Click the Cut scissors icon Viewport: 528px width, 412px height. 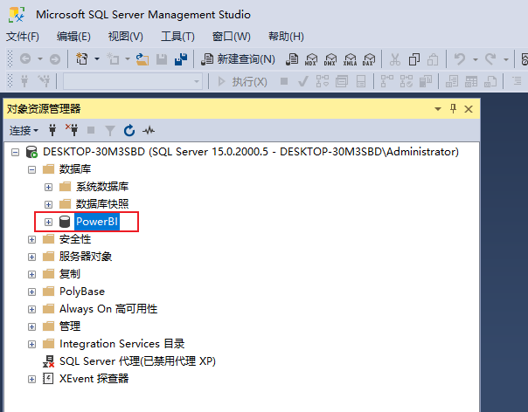(x=394, y=59)
